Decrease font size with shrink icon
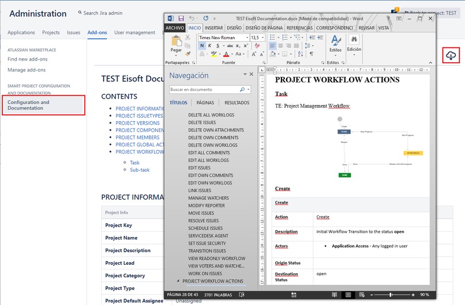 pos(262,54)
